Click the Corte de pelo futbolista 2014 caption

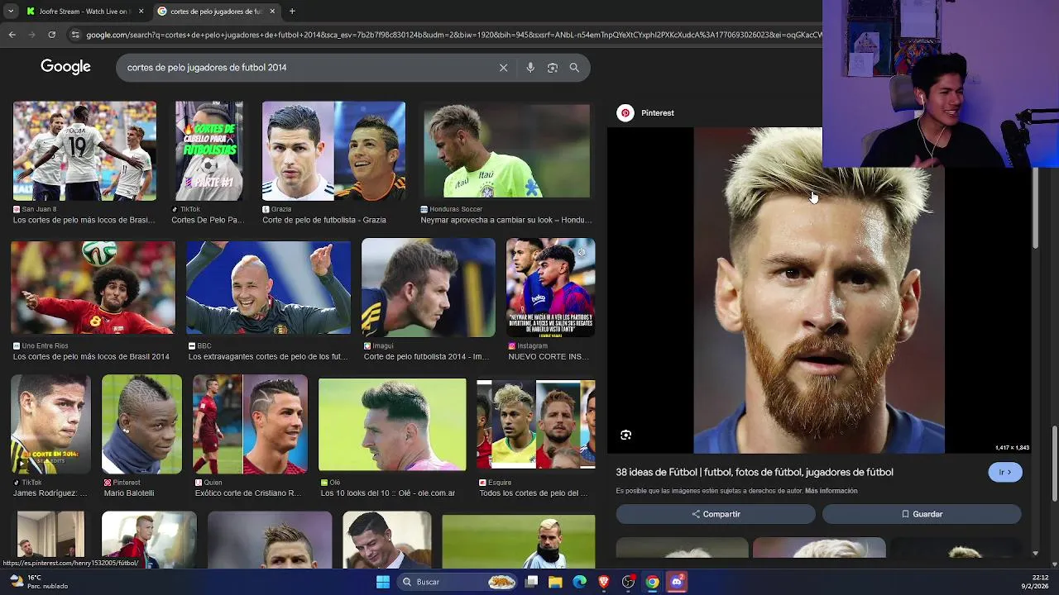coord(427,357)
